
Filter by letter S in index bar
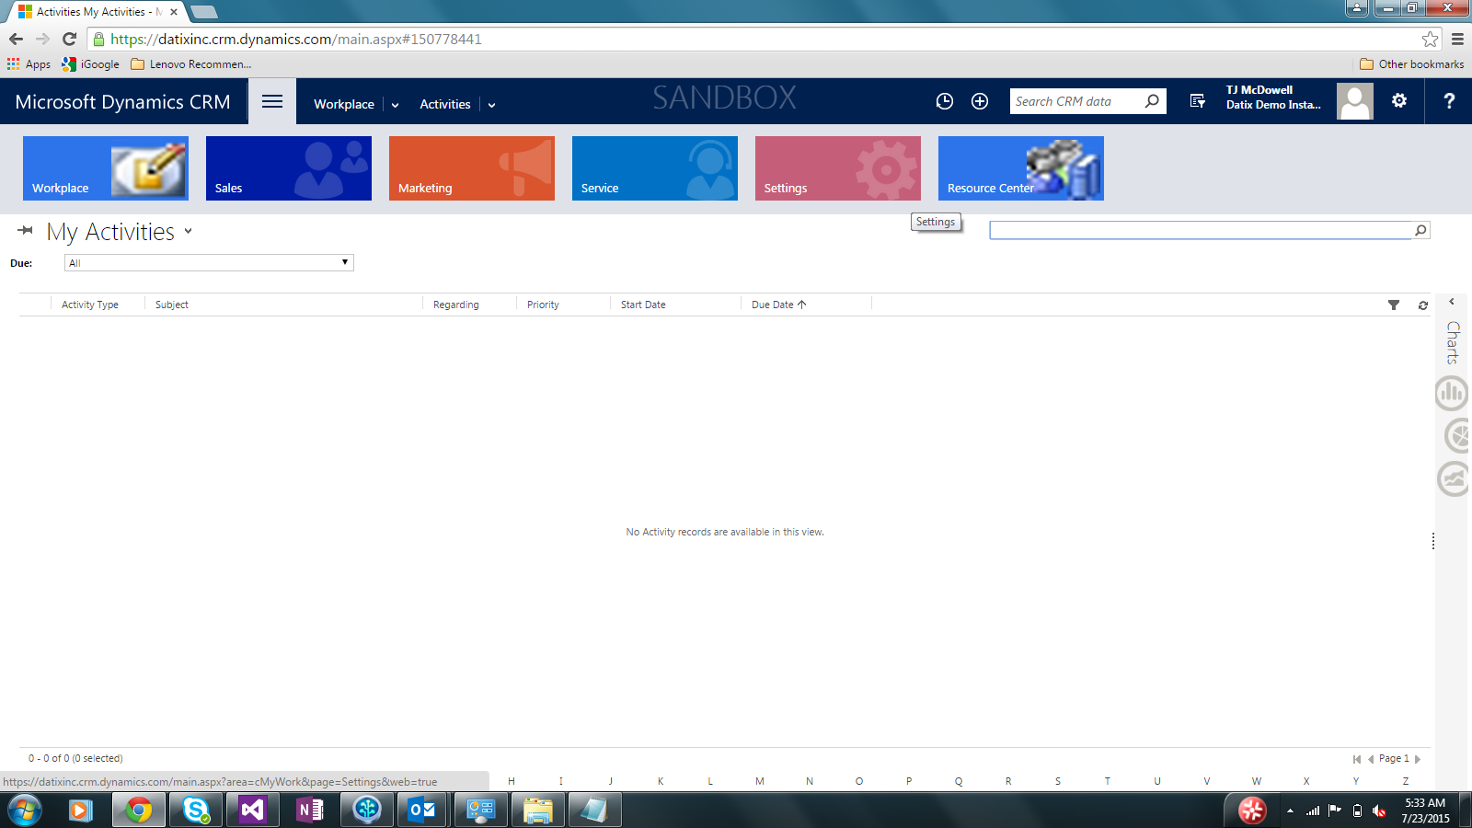tap(1058, 781)
